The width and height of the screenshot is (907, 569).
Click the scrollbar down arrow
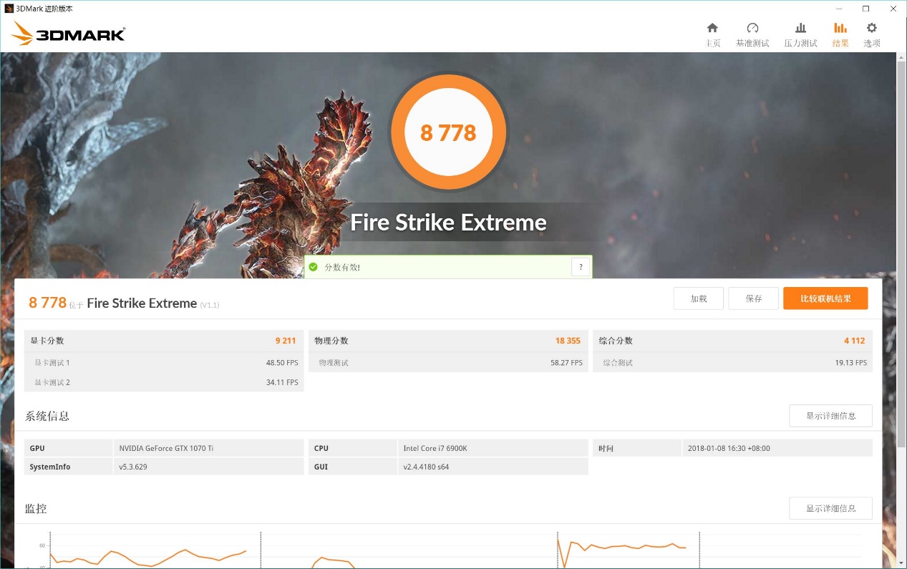(x=901, y=563)
